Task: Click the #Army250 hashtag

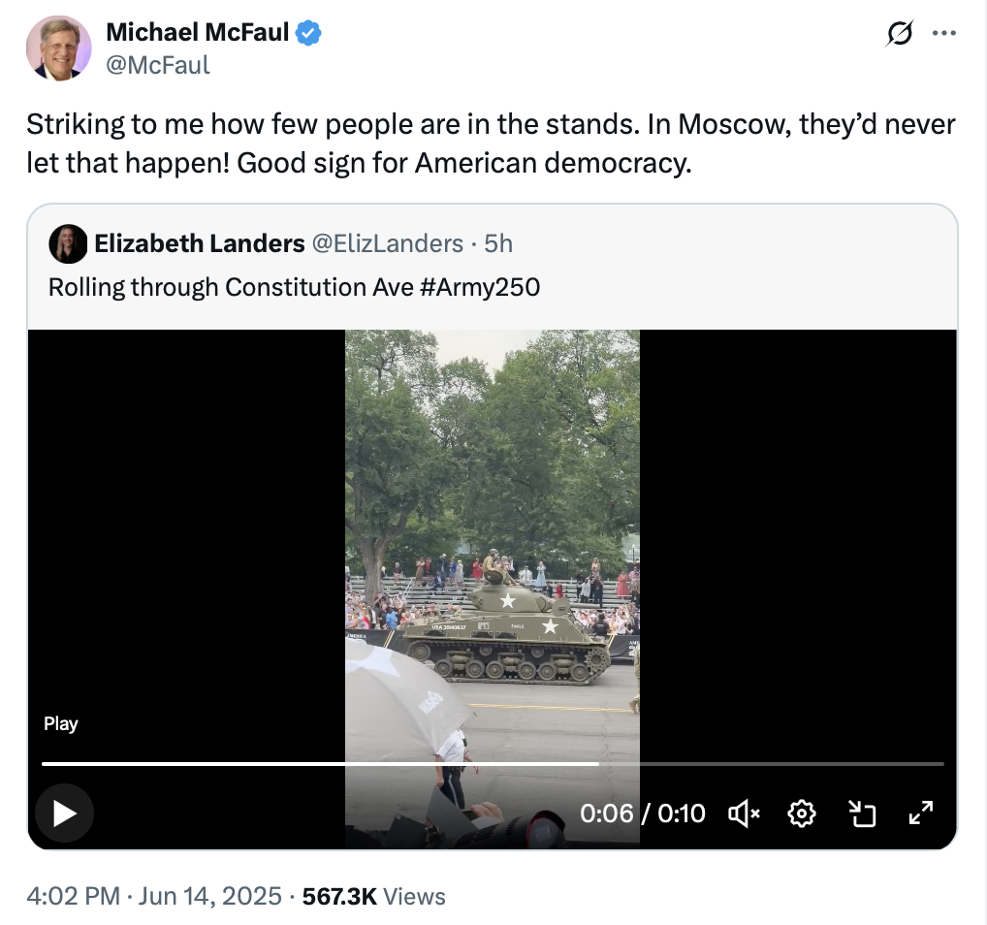Action: [x=481, y=287]
